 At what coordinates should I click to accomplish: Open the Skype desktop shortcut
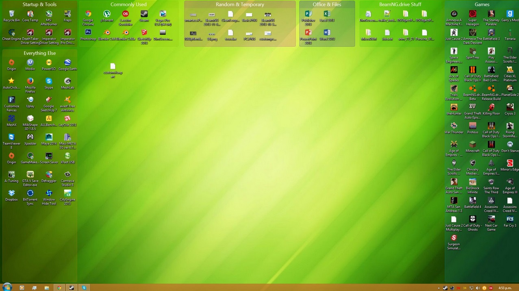(x=49, y=84)
